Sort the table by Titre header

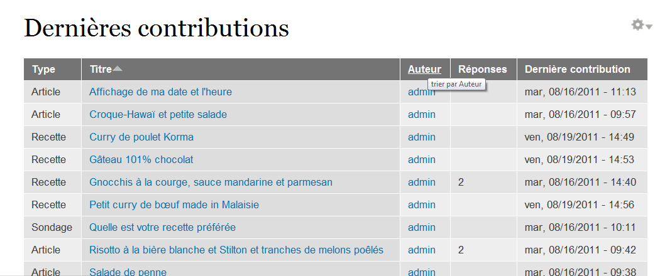[101, 70]
